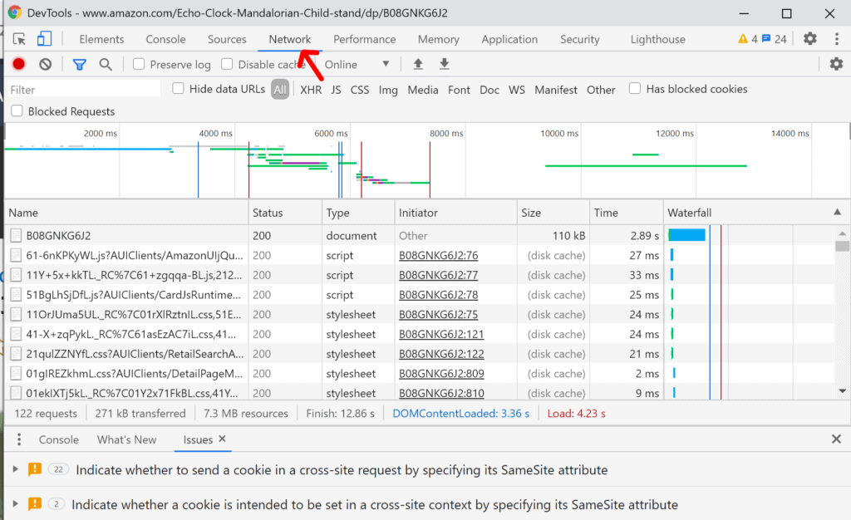Open network search magnifier
The image size is (851, 520).
click(x=106, y=65)
